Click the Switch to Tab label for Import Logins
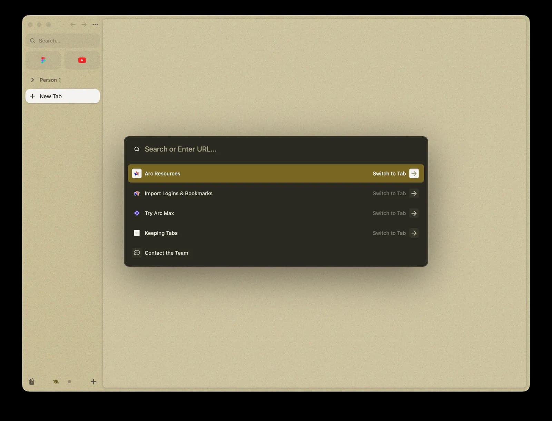Viewport: 552px width, 421px height. pyautogui.click(x=389, y=193)
